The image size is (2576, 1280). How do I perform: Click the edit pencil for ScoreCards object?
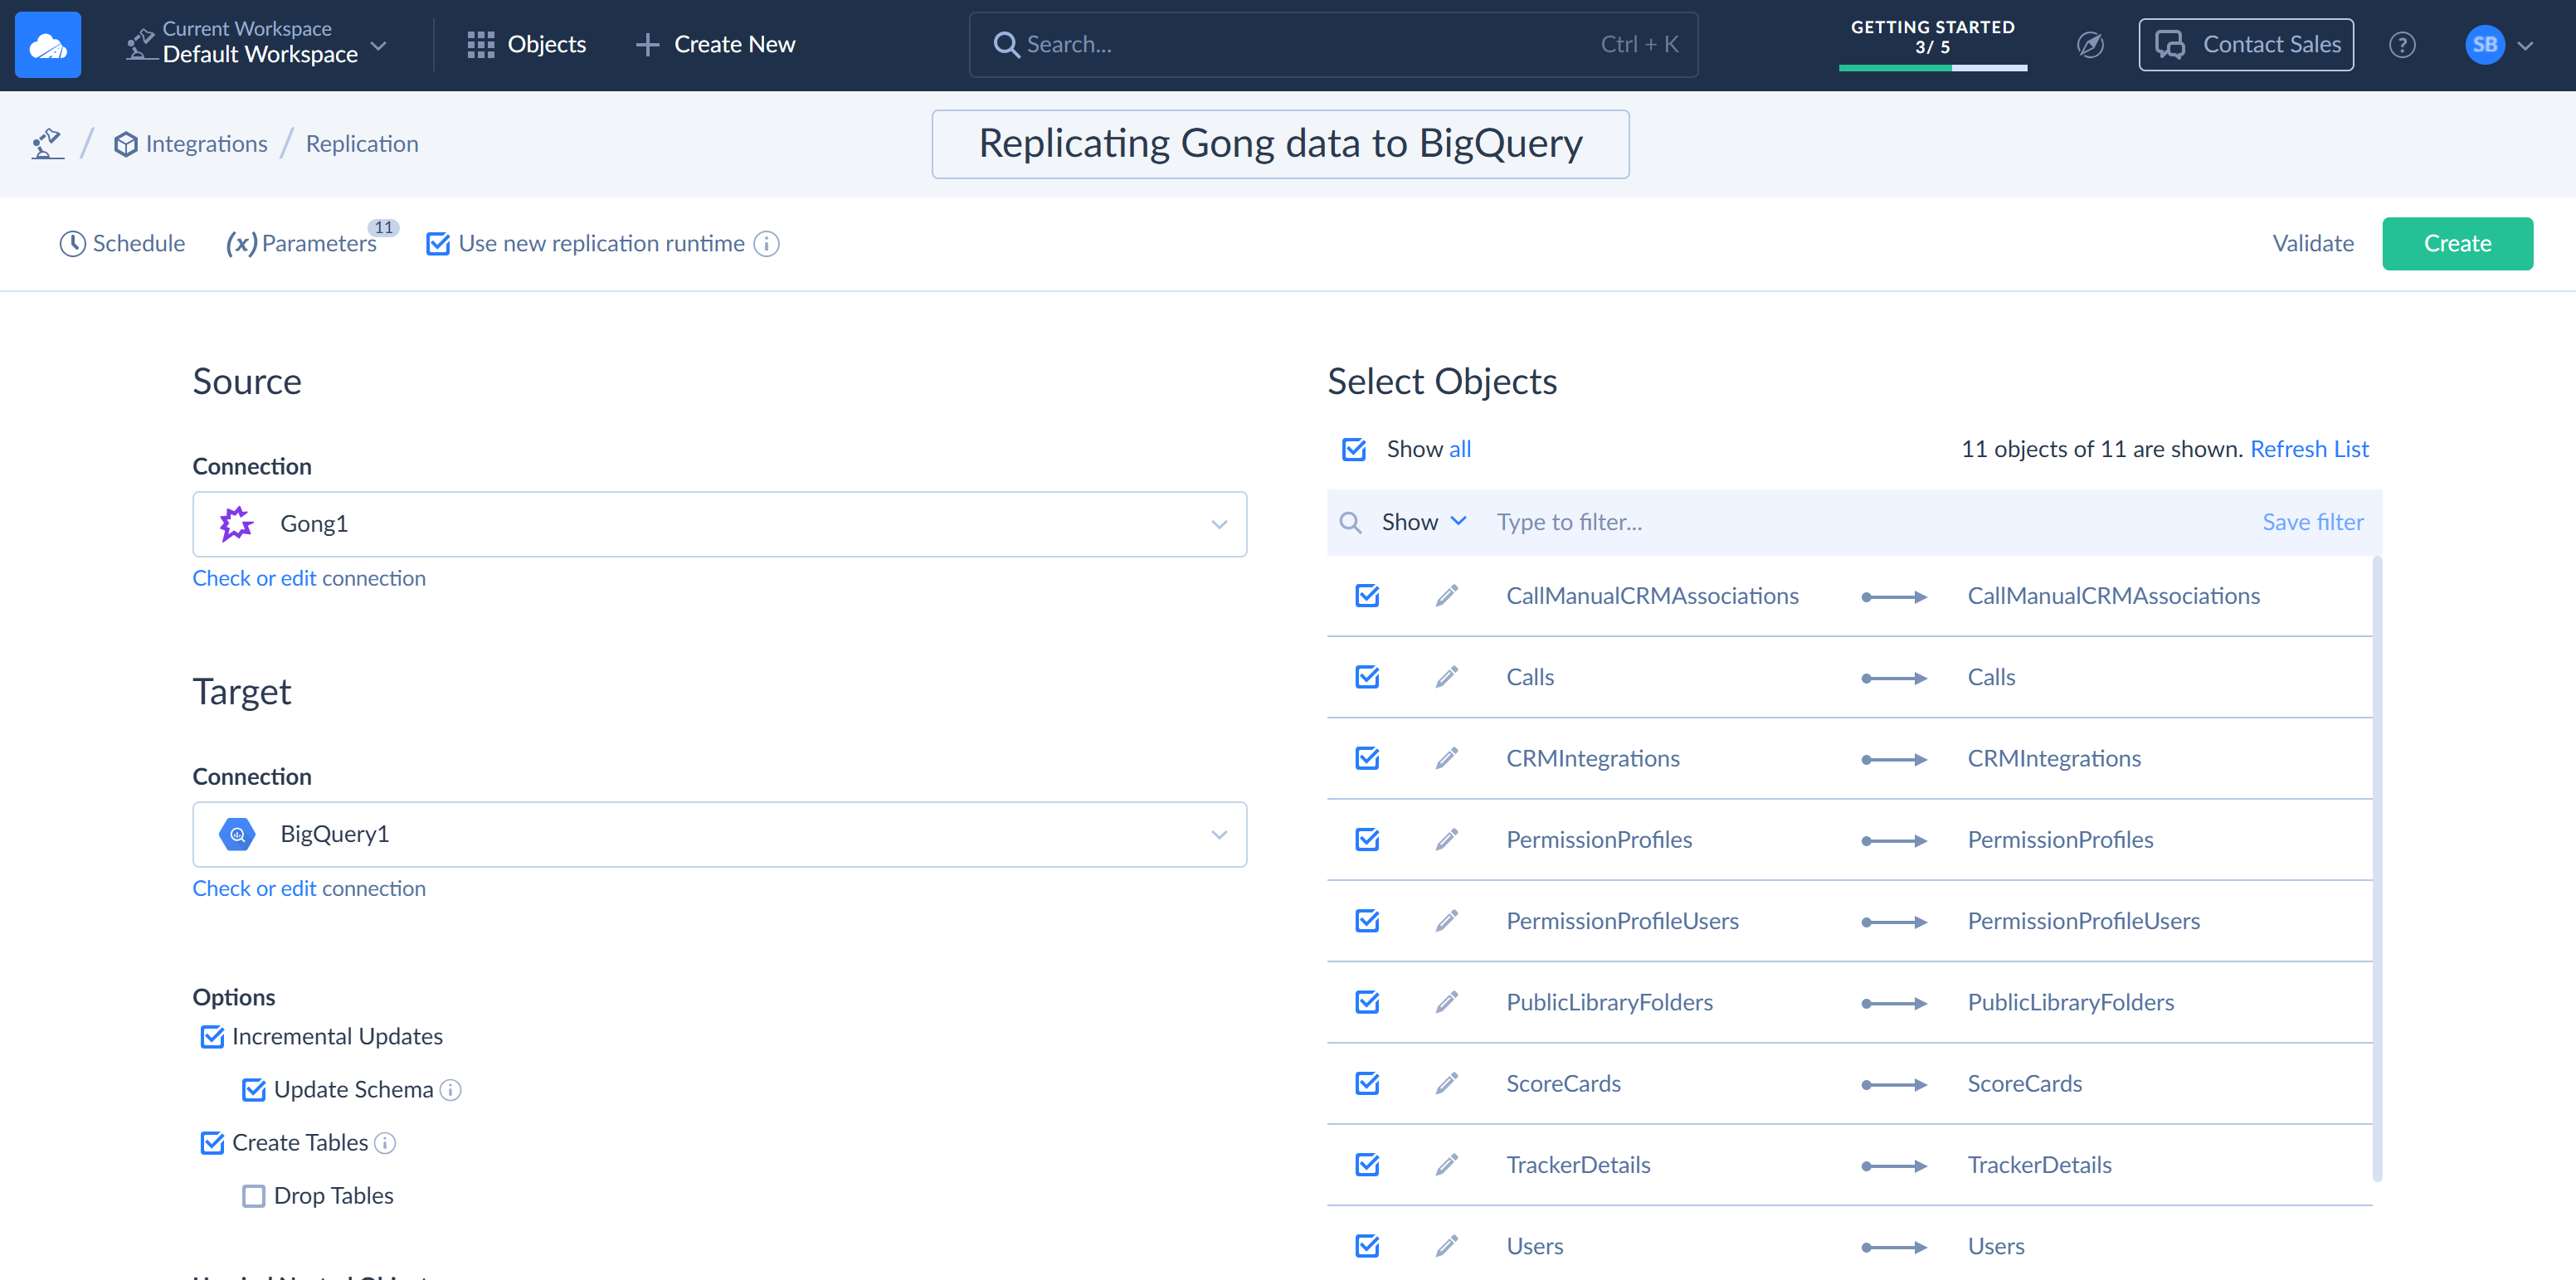click(x=1446, y=1083)
